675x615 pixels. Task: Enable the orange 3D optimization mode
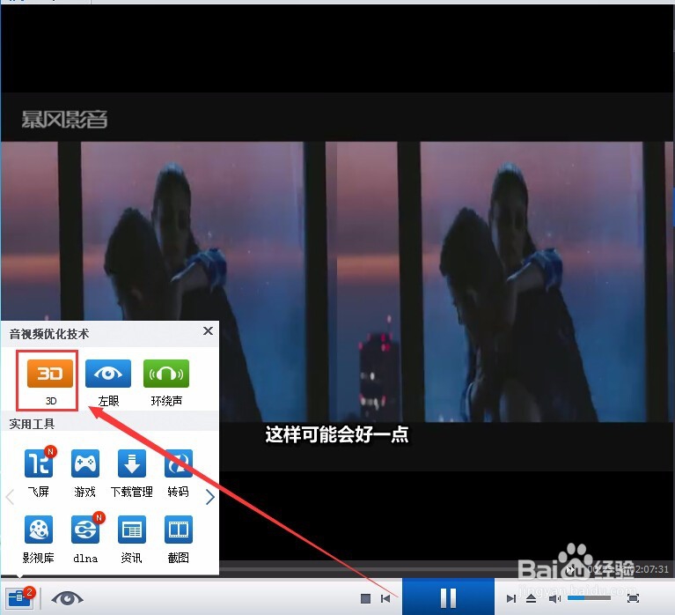50,374
